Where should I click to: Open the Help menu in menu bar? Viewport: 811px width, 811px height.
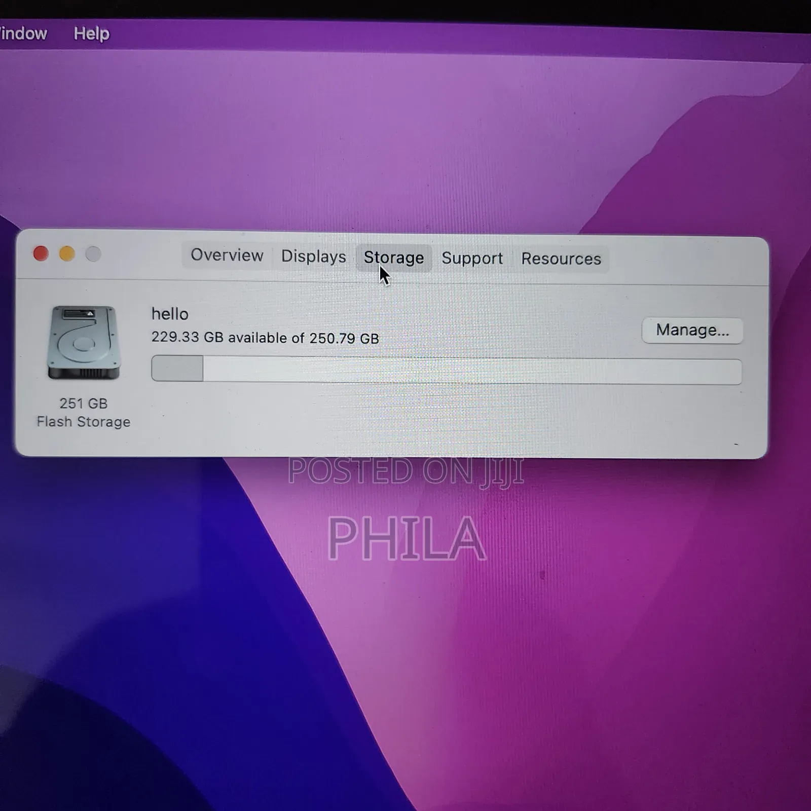click(x=91, y=33)
